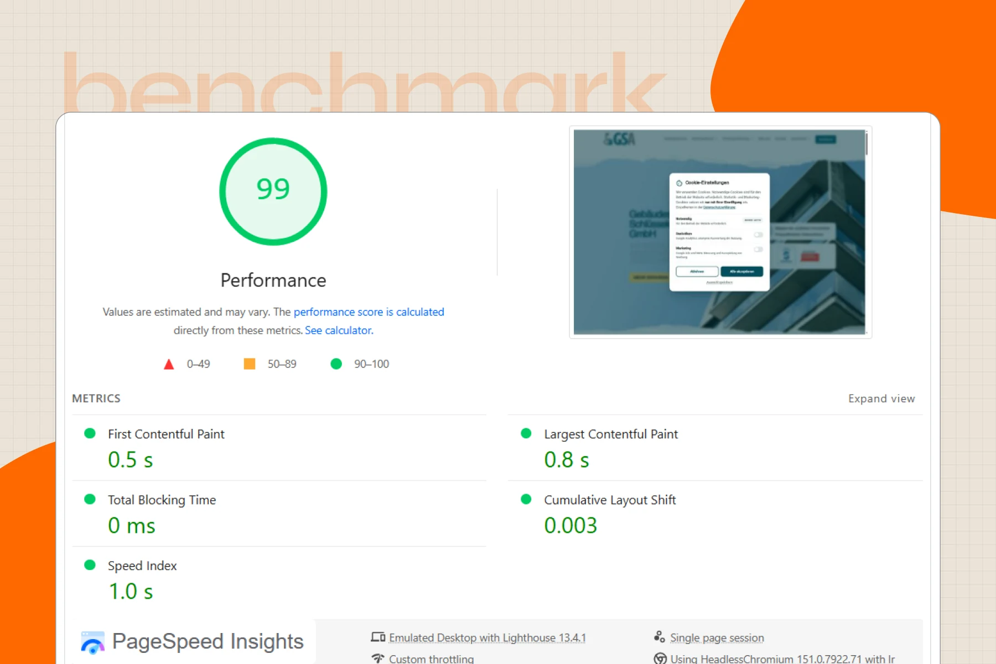Click the Custom throttling network icon

click(378, 658)
